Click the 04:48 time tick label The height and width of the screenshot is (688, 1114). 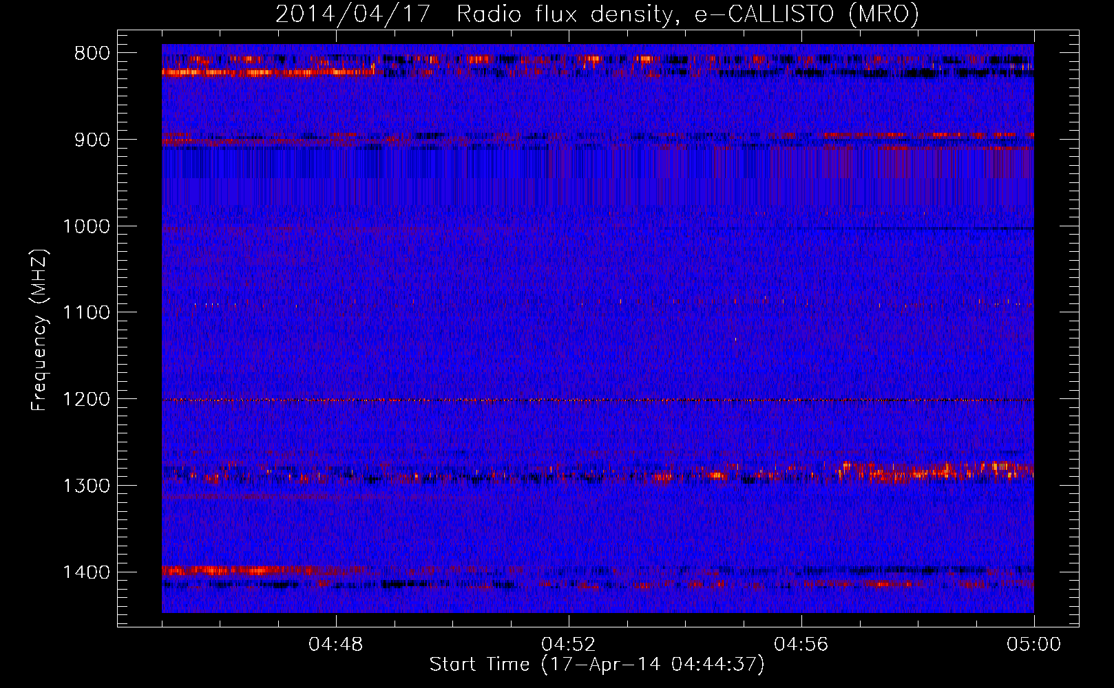pos(336,645)
